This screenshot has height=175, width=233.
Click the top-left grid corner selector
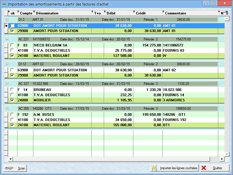pyautogui.click(x=6, y=13)
